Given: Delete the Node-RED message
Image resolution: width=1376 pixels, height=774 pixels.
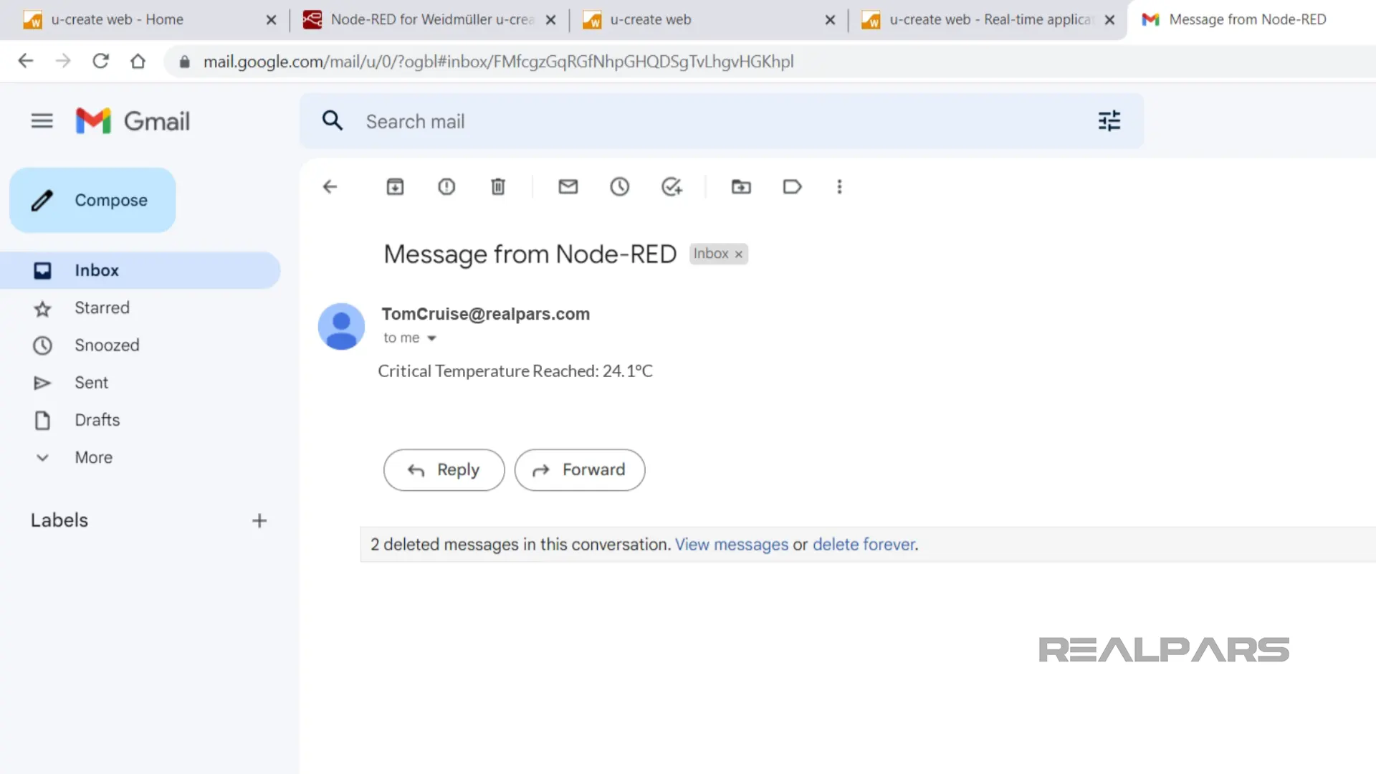Looking at the screenshot, I should [497, 186].
